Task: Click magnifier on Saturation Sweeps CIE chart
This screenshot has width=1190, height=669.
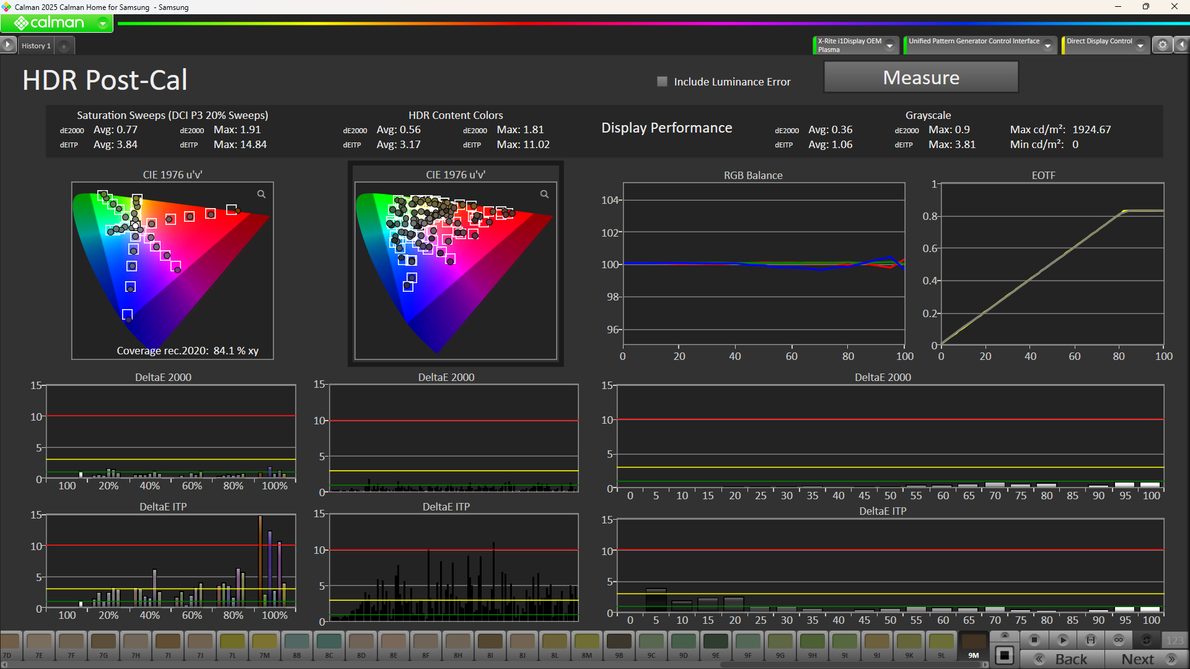Action: click(x=262, y=195)
